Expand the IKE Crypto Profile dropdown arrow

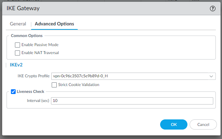(x=211, y=76)
